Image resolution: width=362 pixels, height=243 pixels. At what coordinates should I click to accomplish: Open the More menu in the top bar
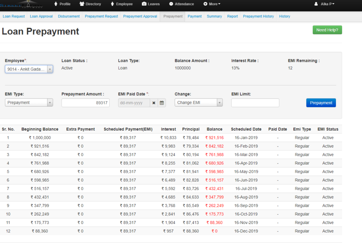pos(212,4)
